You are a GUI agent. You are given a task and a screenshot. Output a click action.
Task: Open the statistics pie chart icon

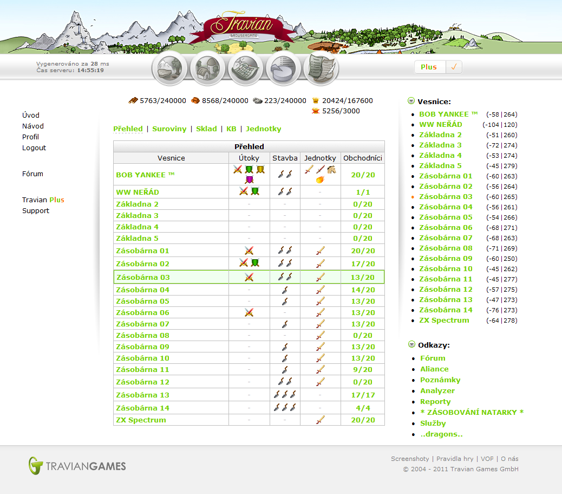[x=283, y=70]
